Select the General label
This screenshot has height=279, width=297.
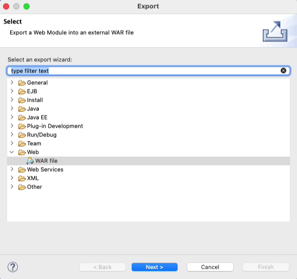(37, 83)
